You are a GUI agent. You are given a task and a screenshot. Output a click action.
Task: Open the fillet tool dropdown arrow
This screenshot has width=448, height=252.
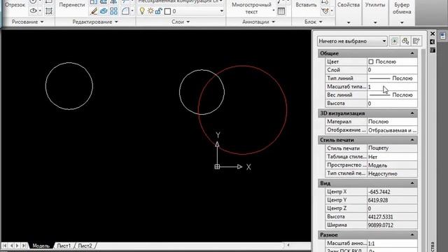(132, 11)
